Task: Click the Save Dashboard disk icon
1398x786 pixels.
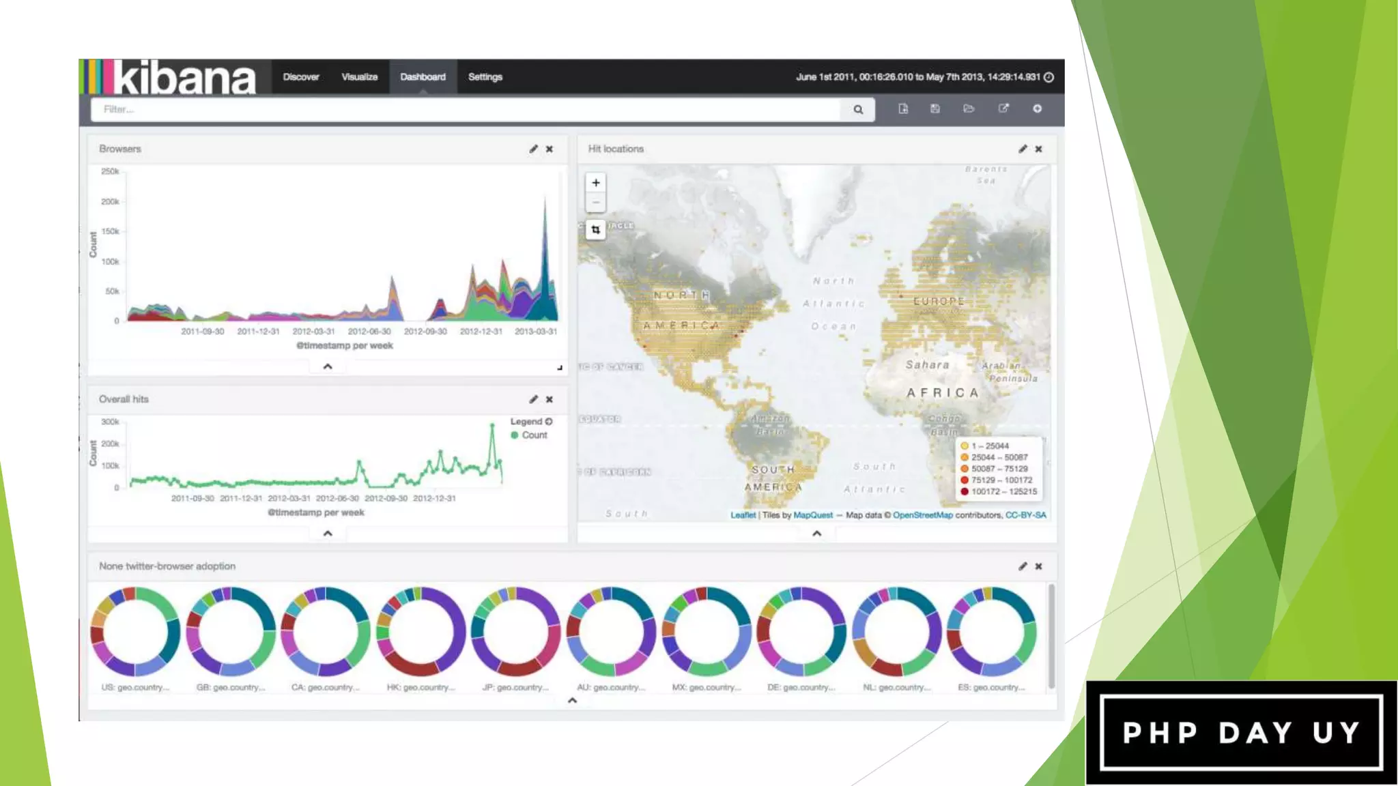Action: [x=935, y=108]
